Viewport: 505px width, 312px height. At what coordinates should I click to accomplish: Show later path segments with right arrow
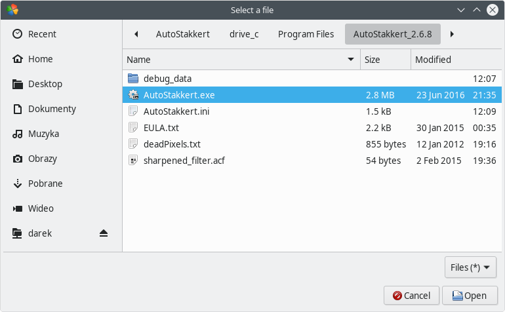(x=452, y=34)
